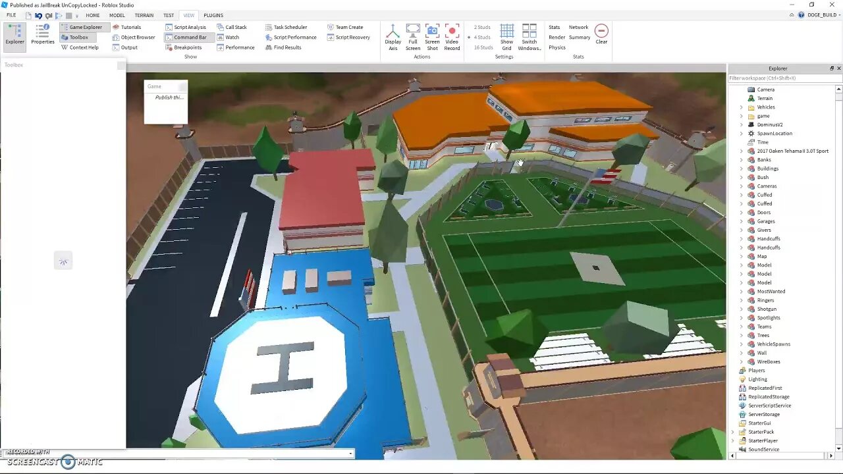Start Video Record
The image size is (843, 474).
coord(452,38)
